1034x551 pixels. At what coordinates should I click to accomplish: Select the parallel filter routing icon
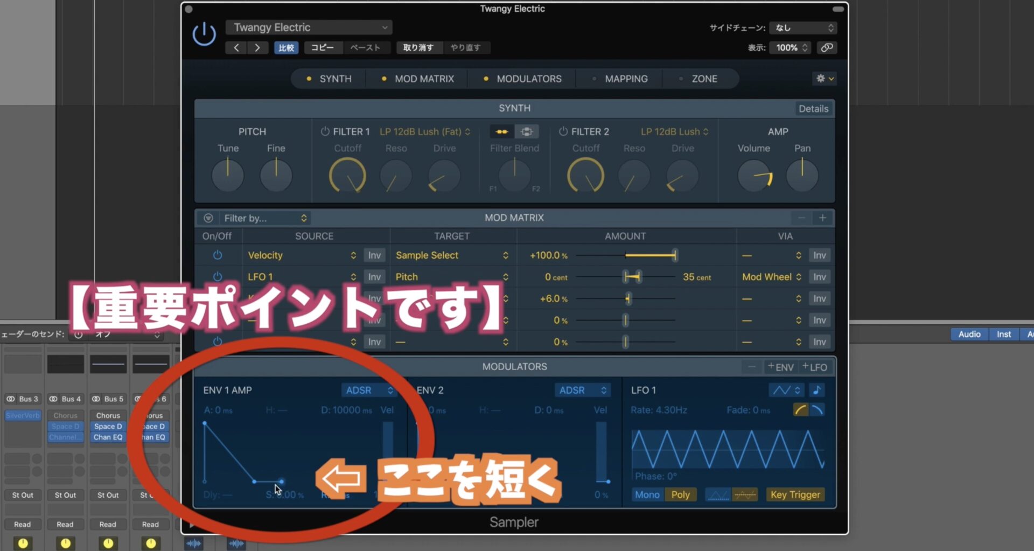pos(527,131)
